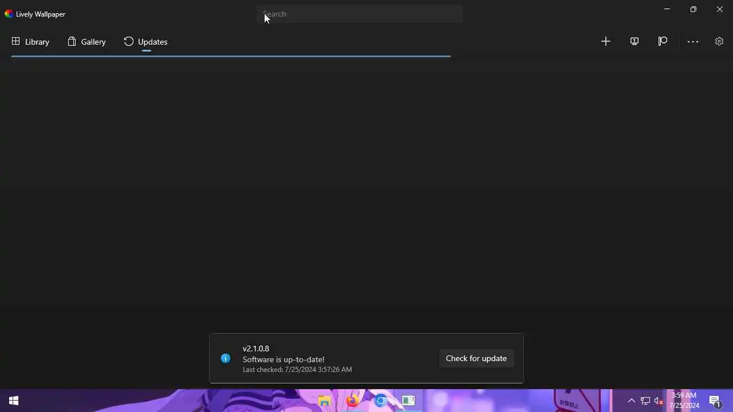The image size is (733, 412).
Task: Click the network icon in the system tray
Action: pyautogui.click(x=645, y=401)
